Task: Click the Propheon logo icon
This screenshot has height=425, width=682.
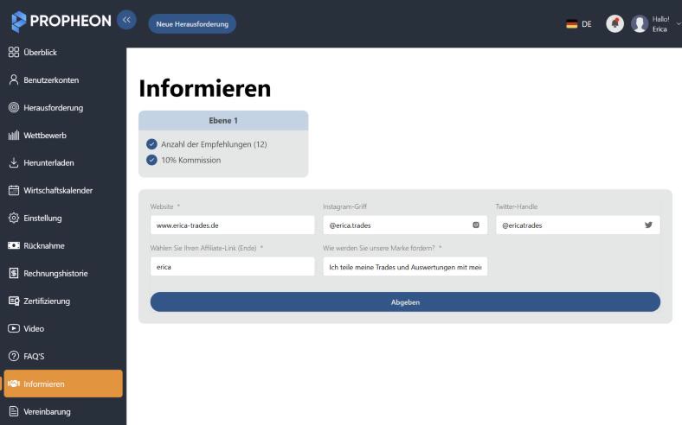Action: (x=18, y=22)
